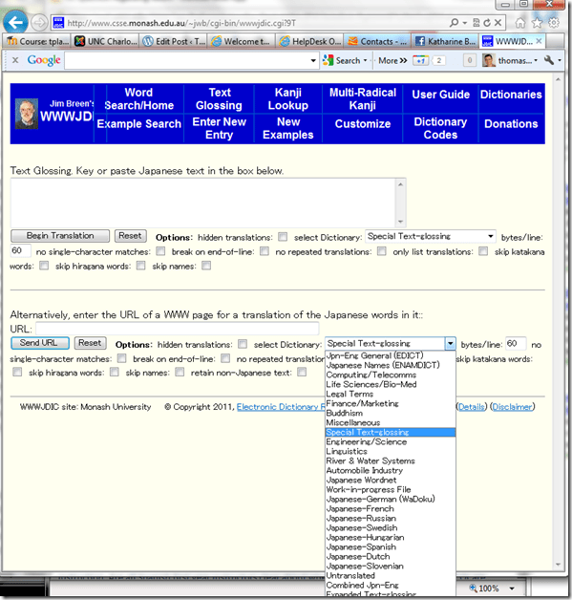
Task: Close the Google toolbar with X
Action: click(x=15, y=60)
